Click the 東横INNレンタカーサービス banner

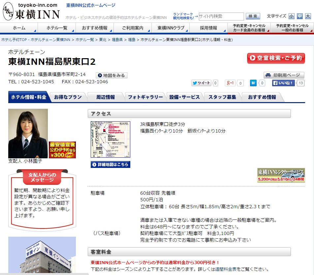[281, 175]
